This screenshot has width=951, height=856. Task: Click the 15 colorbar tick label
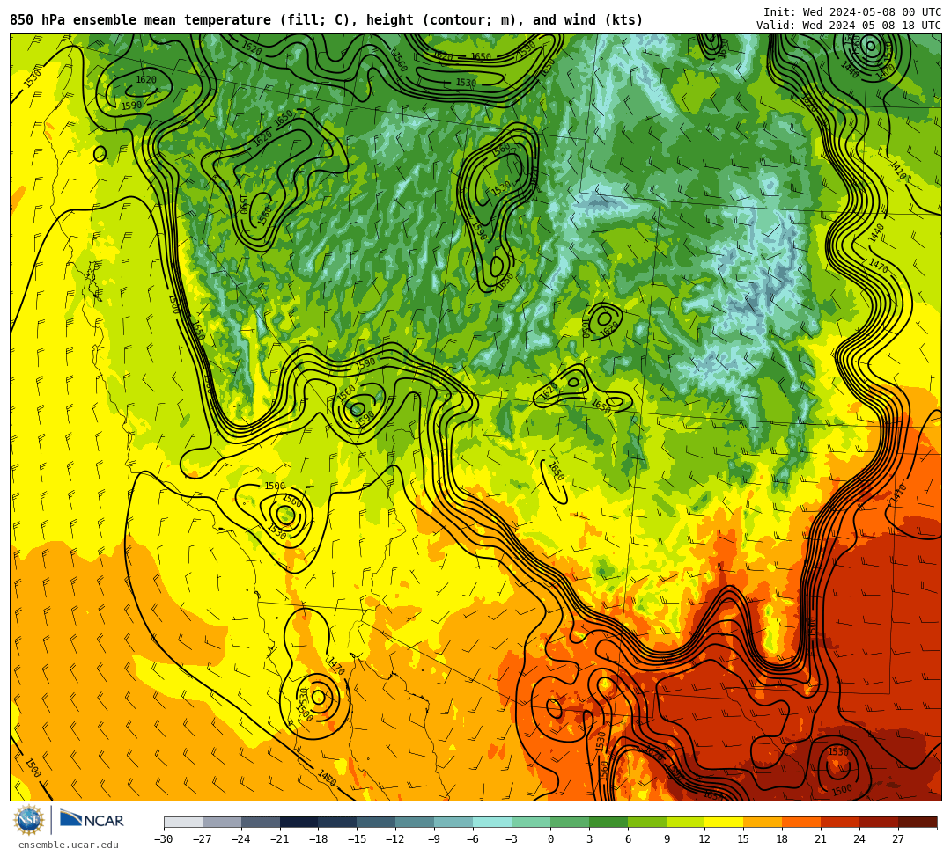743,839
